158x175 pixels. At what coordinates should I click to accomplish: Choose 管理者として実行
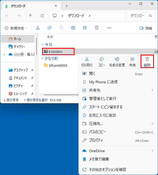[118, 99]
